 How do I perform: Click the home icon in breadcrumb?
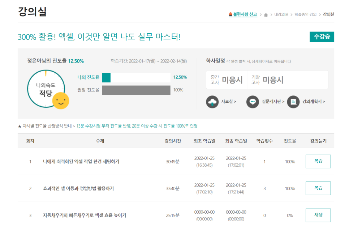click(x=266, y=15)
